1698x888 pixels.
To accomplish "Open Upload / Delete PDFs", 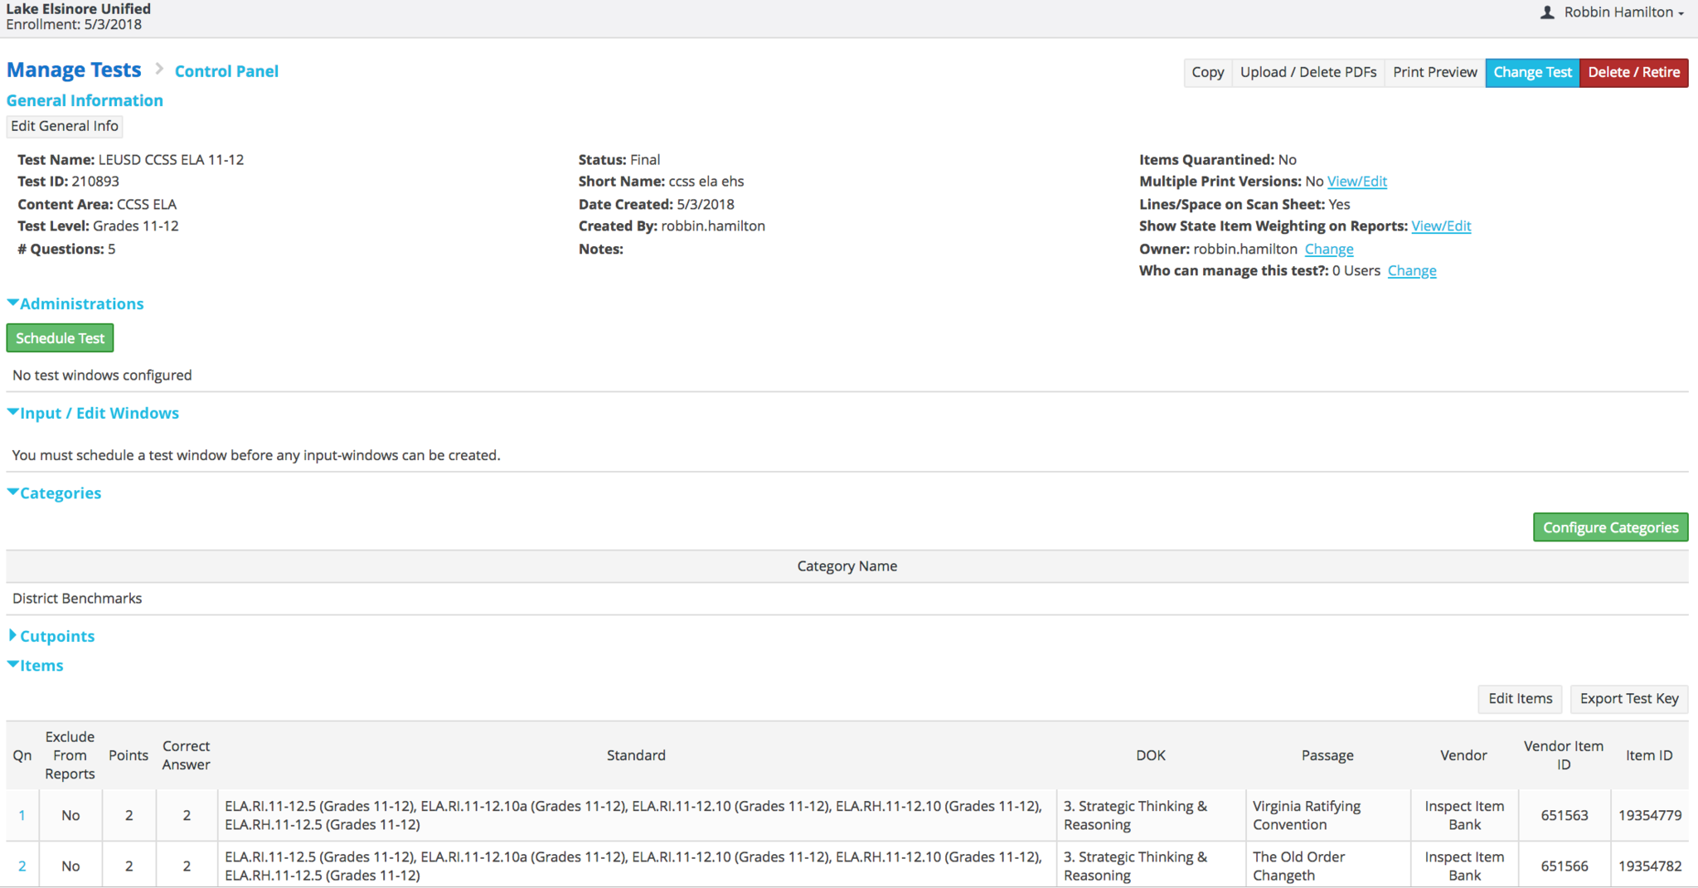I will pyautogui.click(x=1307, y=72).
